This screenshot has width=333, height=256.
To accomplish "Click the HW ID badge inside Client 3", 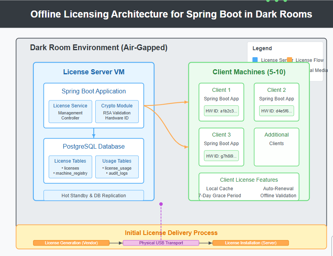I will tap(221, 156).
